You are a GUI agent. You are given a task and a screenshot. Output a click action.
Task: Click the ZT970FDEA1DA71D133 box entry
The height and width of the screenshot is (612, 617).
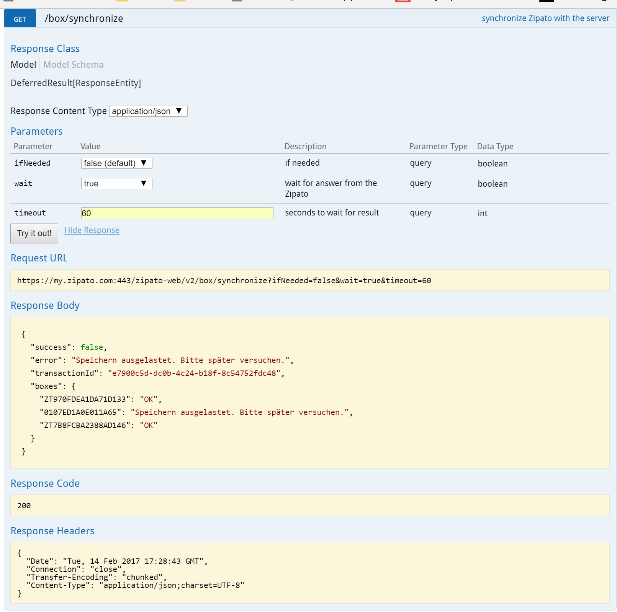85,399
